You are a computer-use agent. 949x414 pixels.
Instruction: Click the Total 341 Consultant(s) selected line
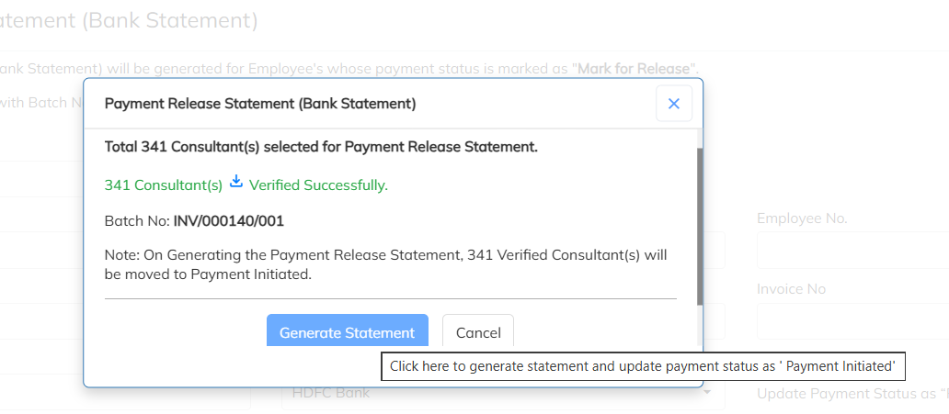(x=321, y=147)
